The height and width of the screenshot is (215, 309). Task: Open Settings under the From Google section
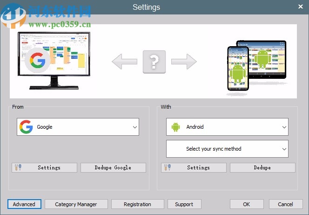(44, 167)
